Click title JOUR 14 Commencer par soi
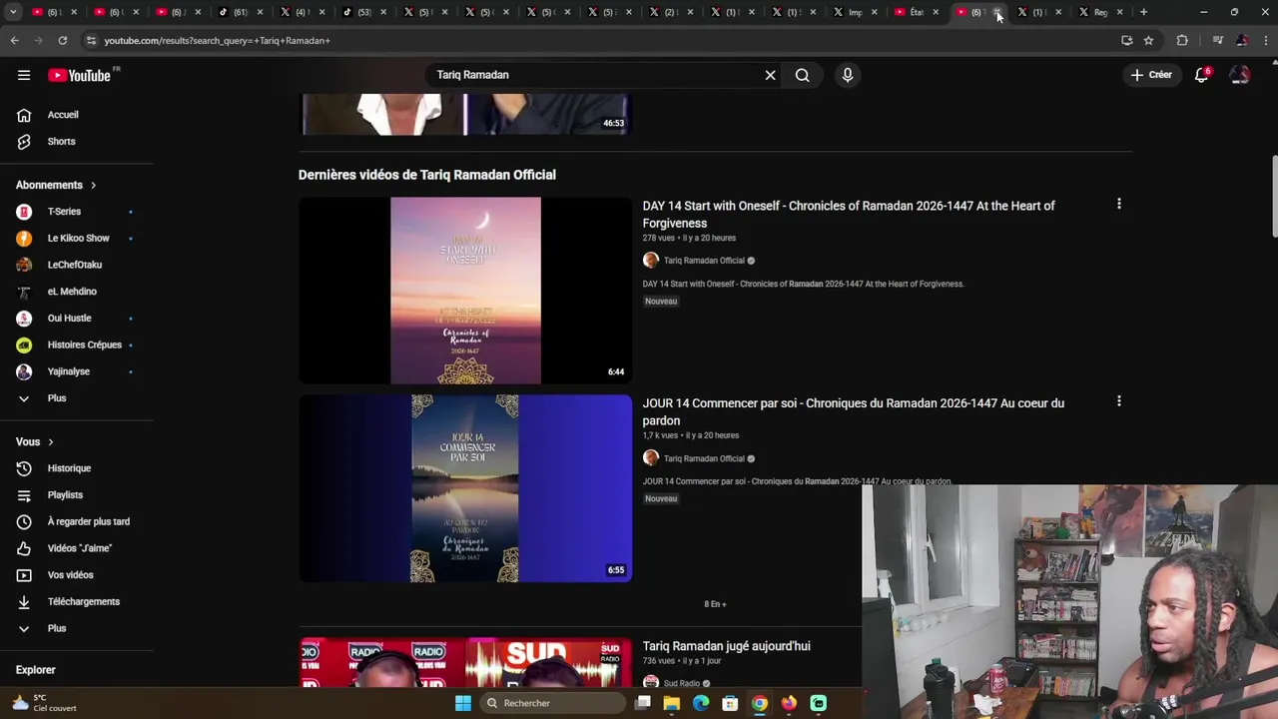 pyautogui.click(x=854, y=412)
